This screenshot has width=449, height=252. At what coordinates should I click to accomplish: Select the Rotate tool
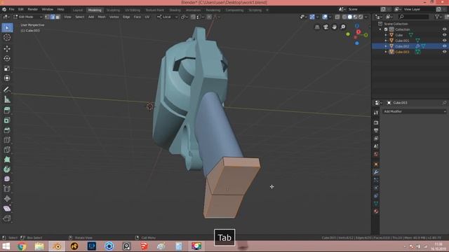click(x=7, y=59)
